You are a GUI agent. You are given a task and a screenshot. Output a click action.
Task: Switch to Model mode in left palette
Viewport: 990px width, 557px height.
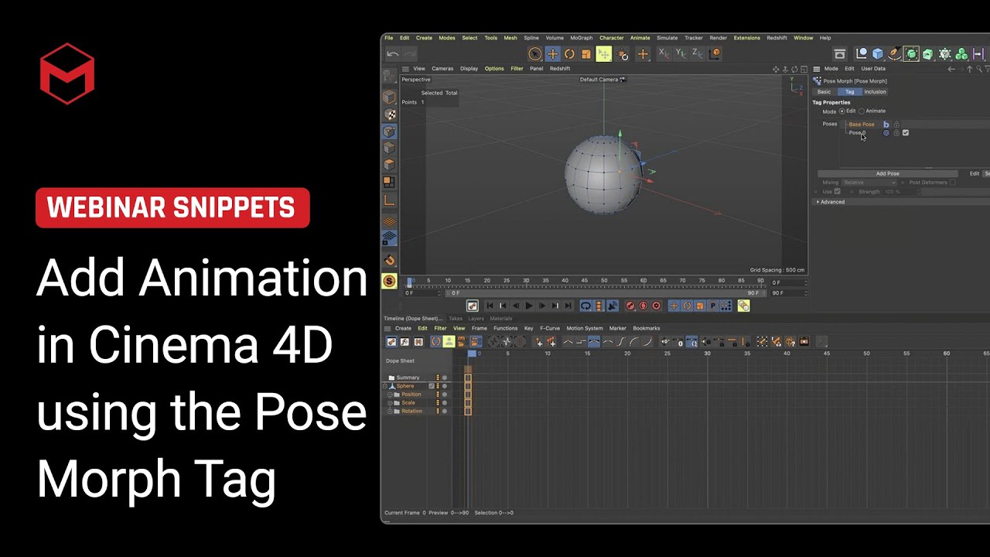[x=389, y=97]
